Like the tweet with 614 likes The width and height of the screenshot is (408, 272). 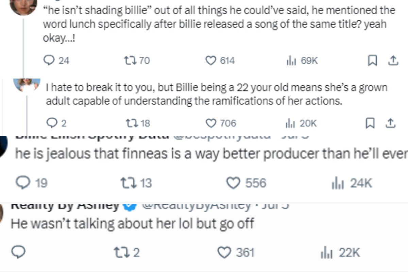[211, 61]
